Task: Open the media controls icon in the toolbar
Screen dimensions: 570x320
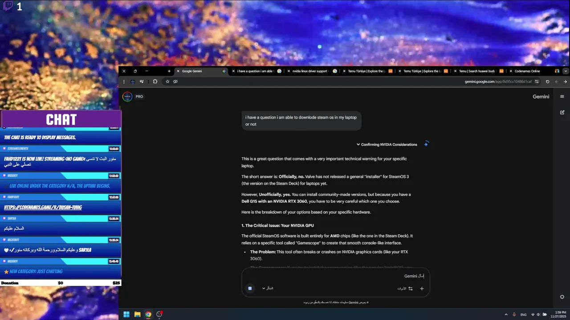Action: pyautogui.click(x=142, y=82)
